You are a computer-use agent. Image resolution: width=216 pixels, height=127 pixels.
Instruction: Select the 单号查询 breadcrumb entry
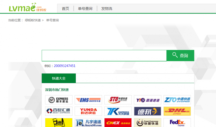coord(52,20)
